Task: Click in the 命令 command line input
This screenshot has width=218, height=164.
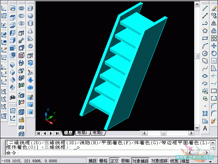Action: click(102, 153)
